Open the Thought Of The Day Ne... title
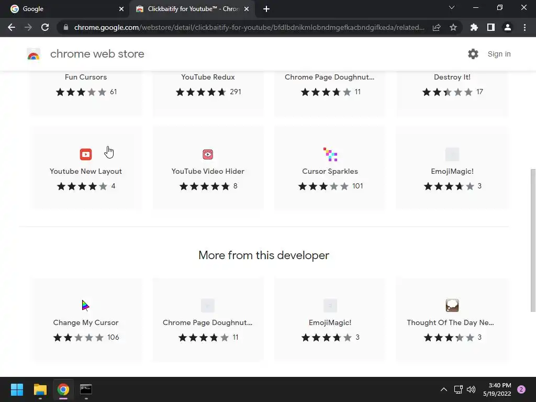 451,322
